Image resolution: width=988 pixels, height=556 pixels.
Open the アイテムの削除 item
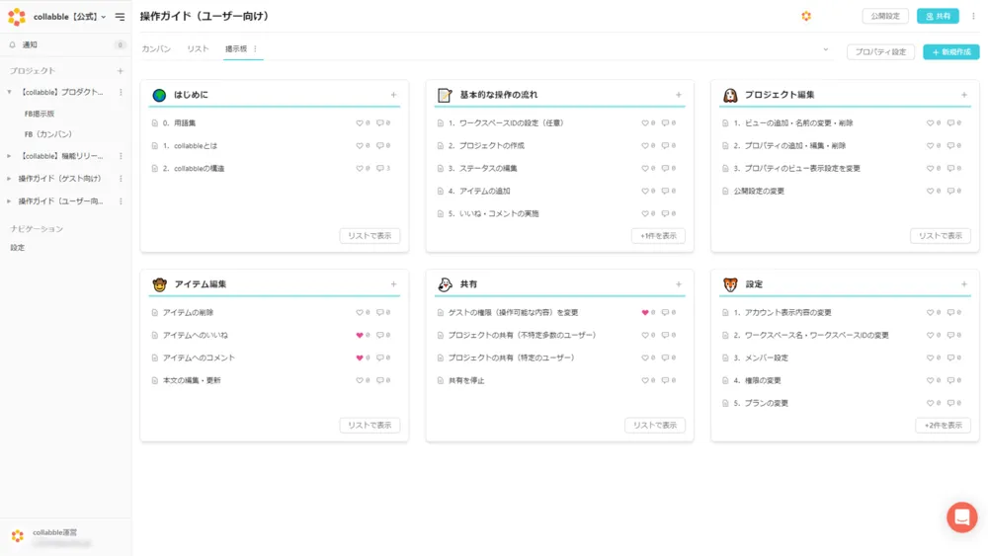[x=188, y=313]
